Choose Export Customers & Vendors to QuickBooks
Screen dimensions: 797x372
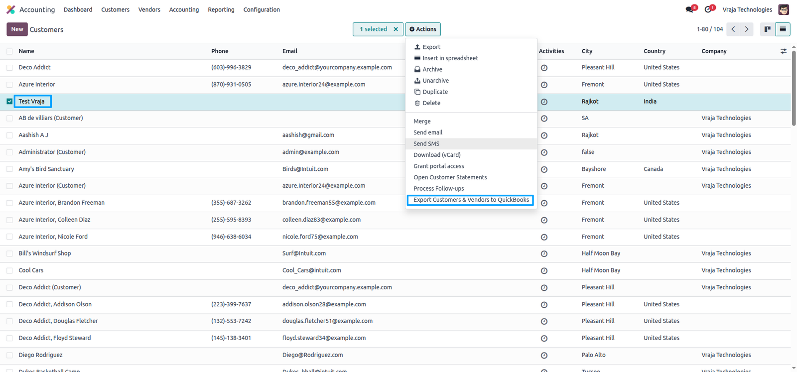point(471,200)
